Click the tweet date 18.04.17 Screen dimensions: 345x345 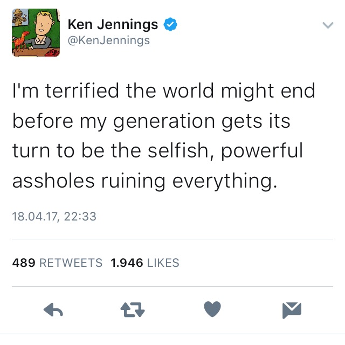point(35,216)
